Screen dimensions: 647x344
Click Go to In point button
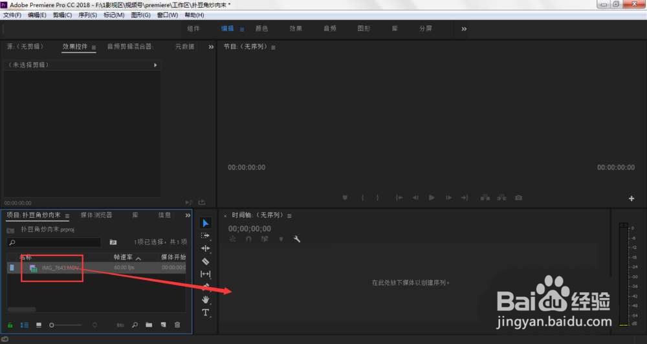pyautogui.click(x=399, y=198)
